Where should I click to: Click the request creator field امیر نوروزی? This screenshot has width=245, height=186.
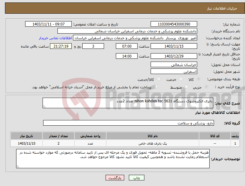(x=135, y=38)
